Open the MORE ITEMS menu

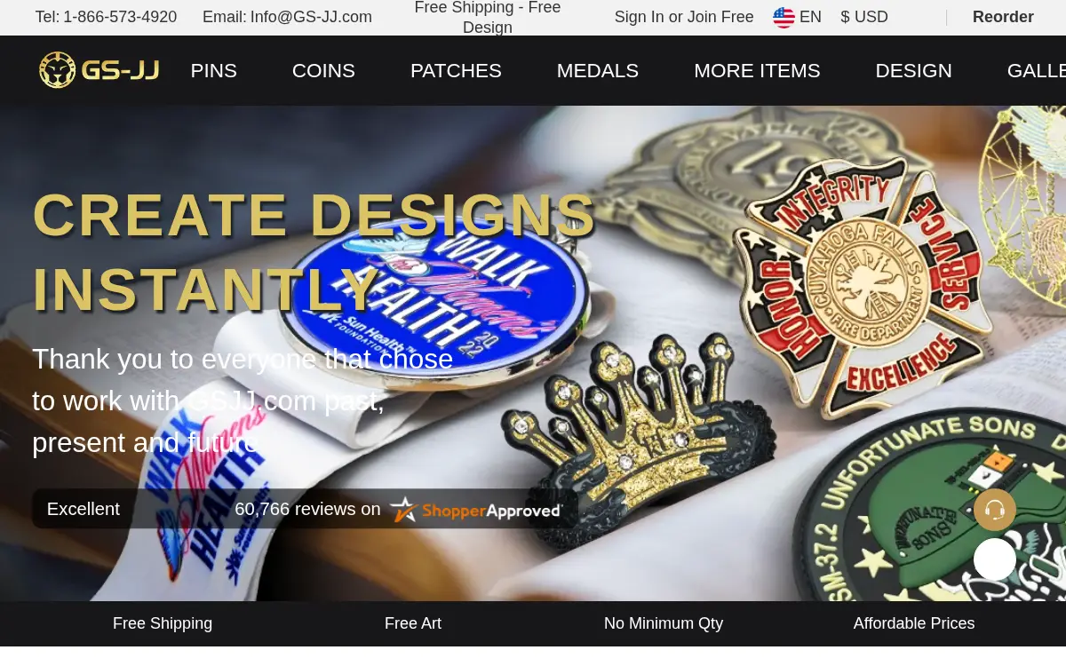(x=757, y=71)
